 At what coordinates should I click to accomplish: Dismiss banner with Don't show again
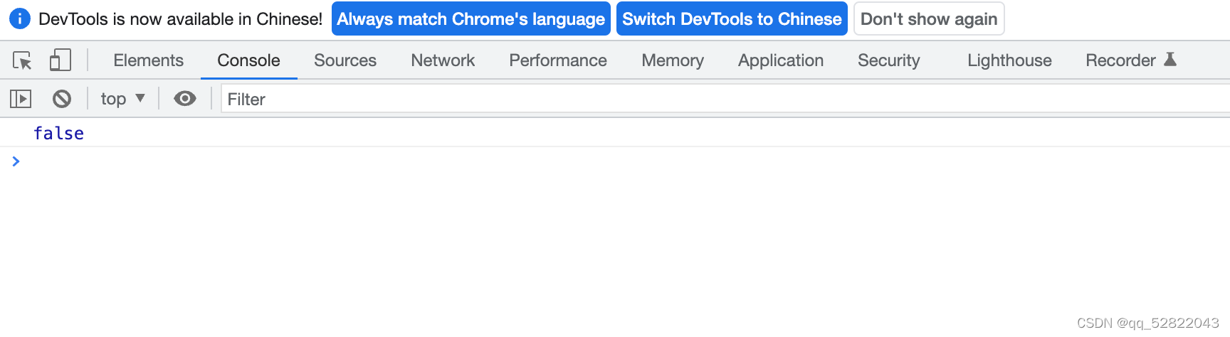929,19
